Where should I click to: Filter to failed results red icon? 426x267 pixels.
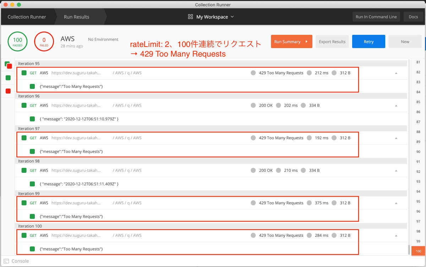[8, 91]
